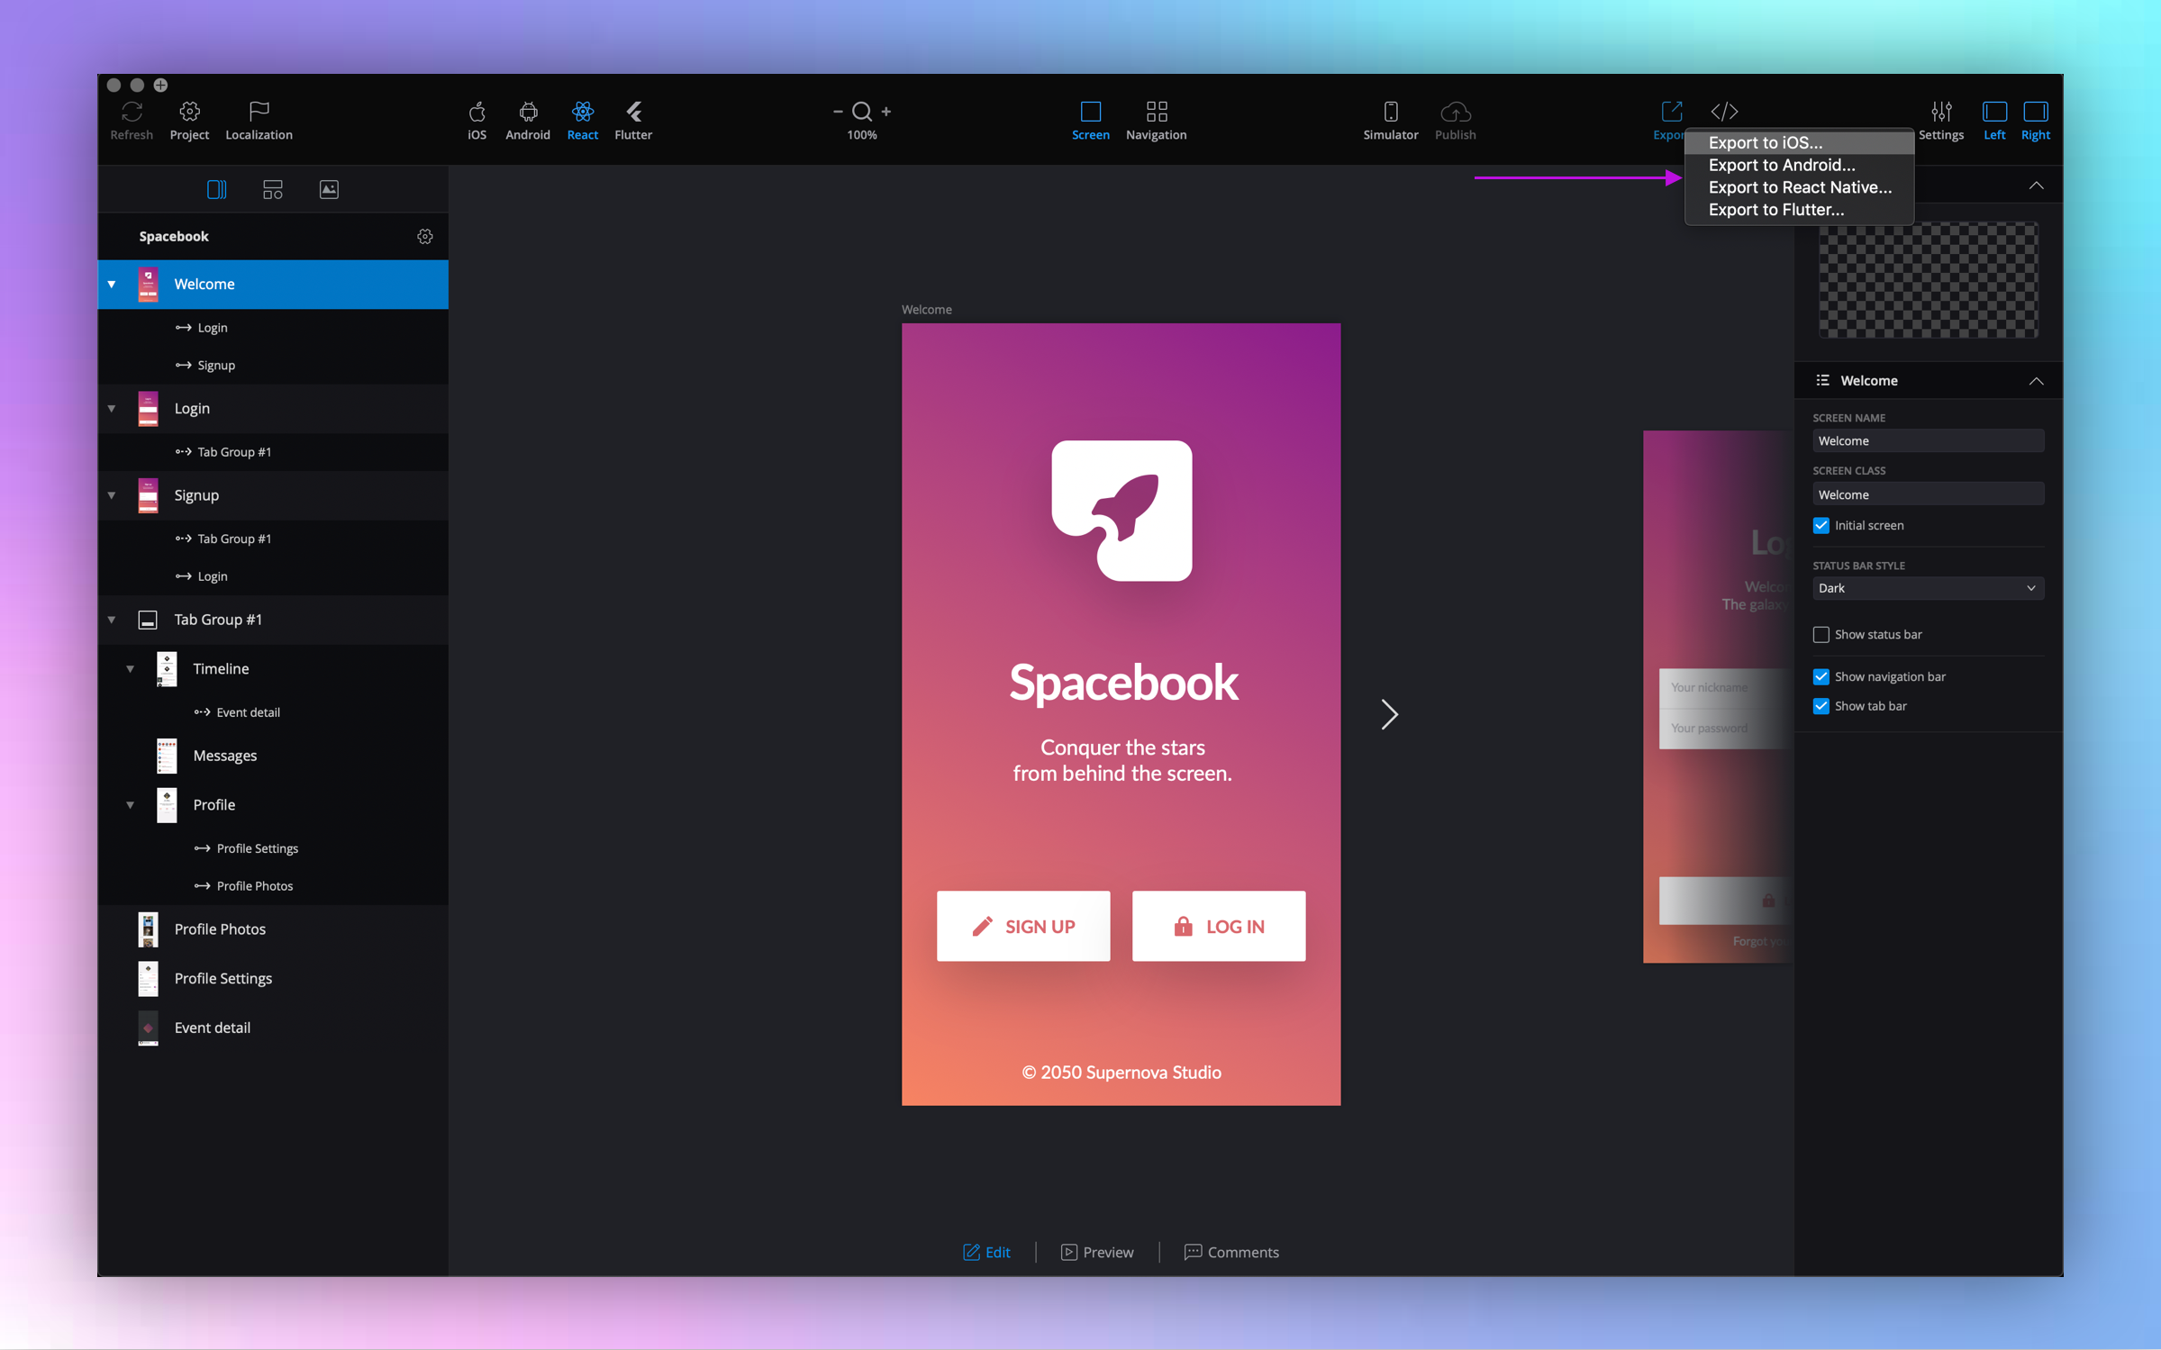Screen dimensions: 2161x1350
Task: Click the Screen Name input field
Action: click(1927, 441)
